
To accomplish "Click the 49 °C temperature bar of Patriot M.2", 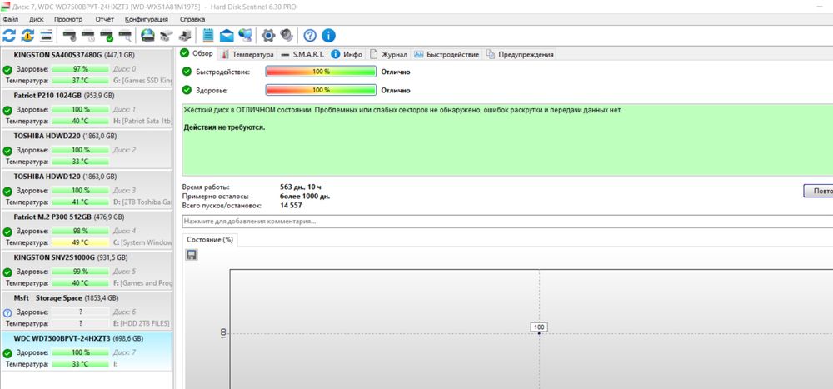I will tap(81, 242).
